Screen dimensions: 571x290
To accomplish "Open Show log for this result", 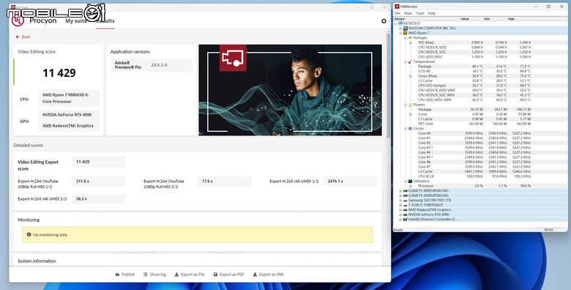I will [154, 275].
